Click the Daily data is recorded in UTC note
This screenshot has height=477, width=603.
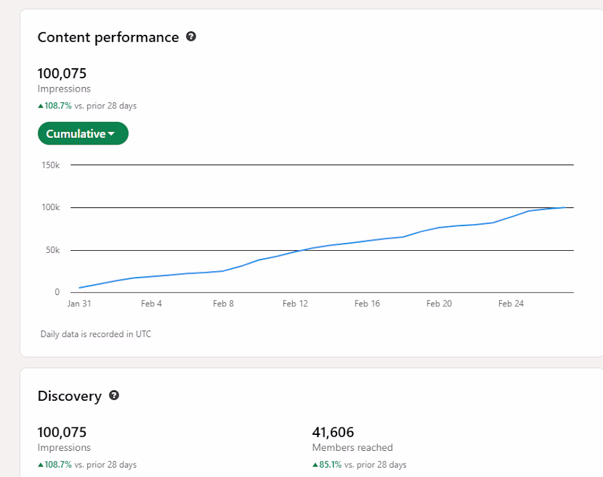pos(96,334)
